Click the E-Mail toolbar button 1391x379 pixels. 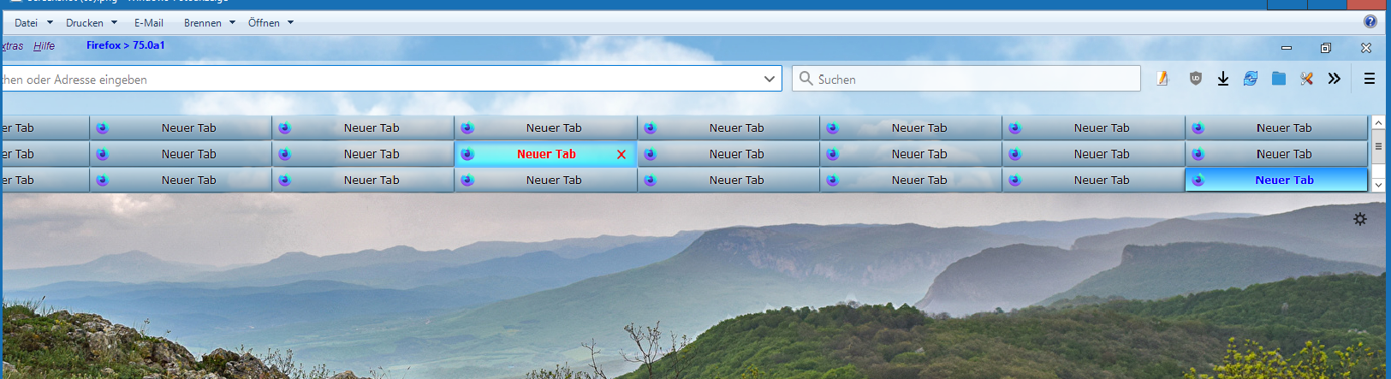point(148,23)
